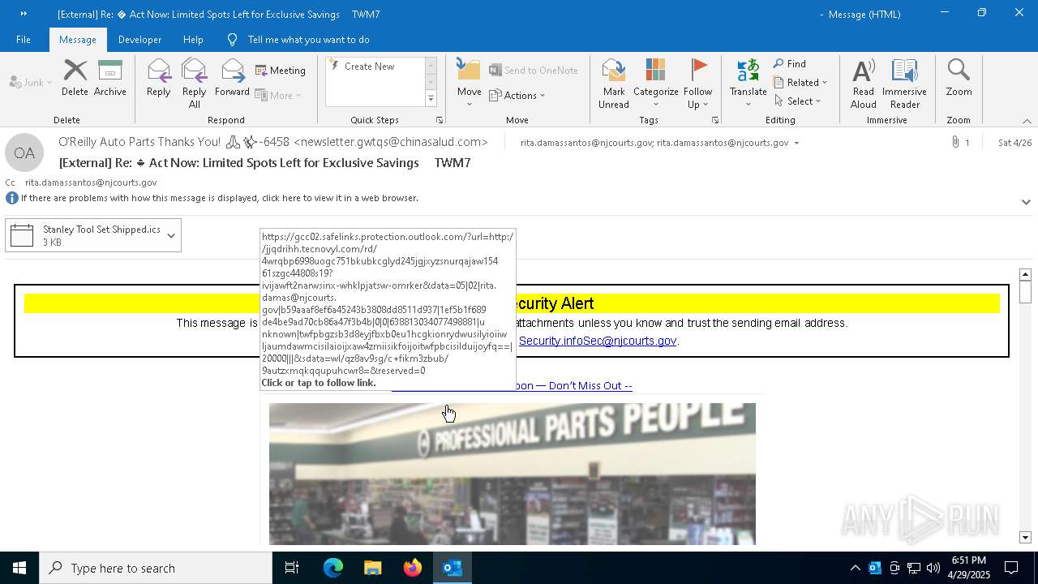Open Quick Steps dialog launcher

coord(440,120)
